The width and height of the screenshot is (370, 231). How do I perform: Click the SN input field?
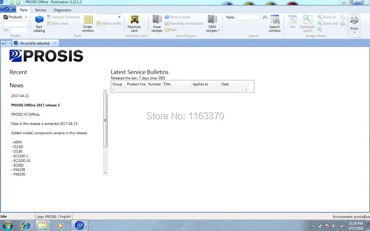[18, 30]
